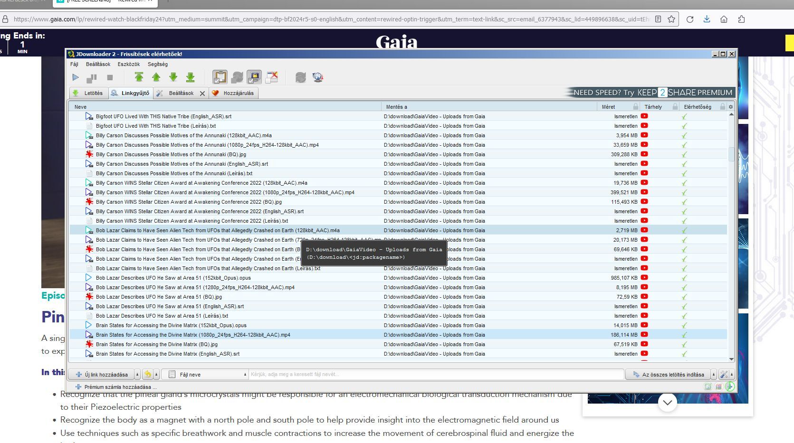Open browser downloads arrow icon
794x443 pixels.
tap(707, 19)
